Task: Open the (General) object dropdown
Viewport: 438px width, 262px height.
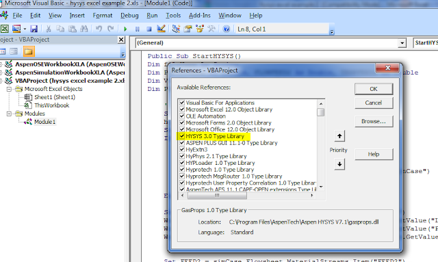Action: pos(402,43)
